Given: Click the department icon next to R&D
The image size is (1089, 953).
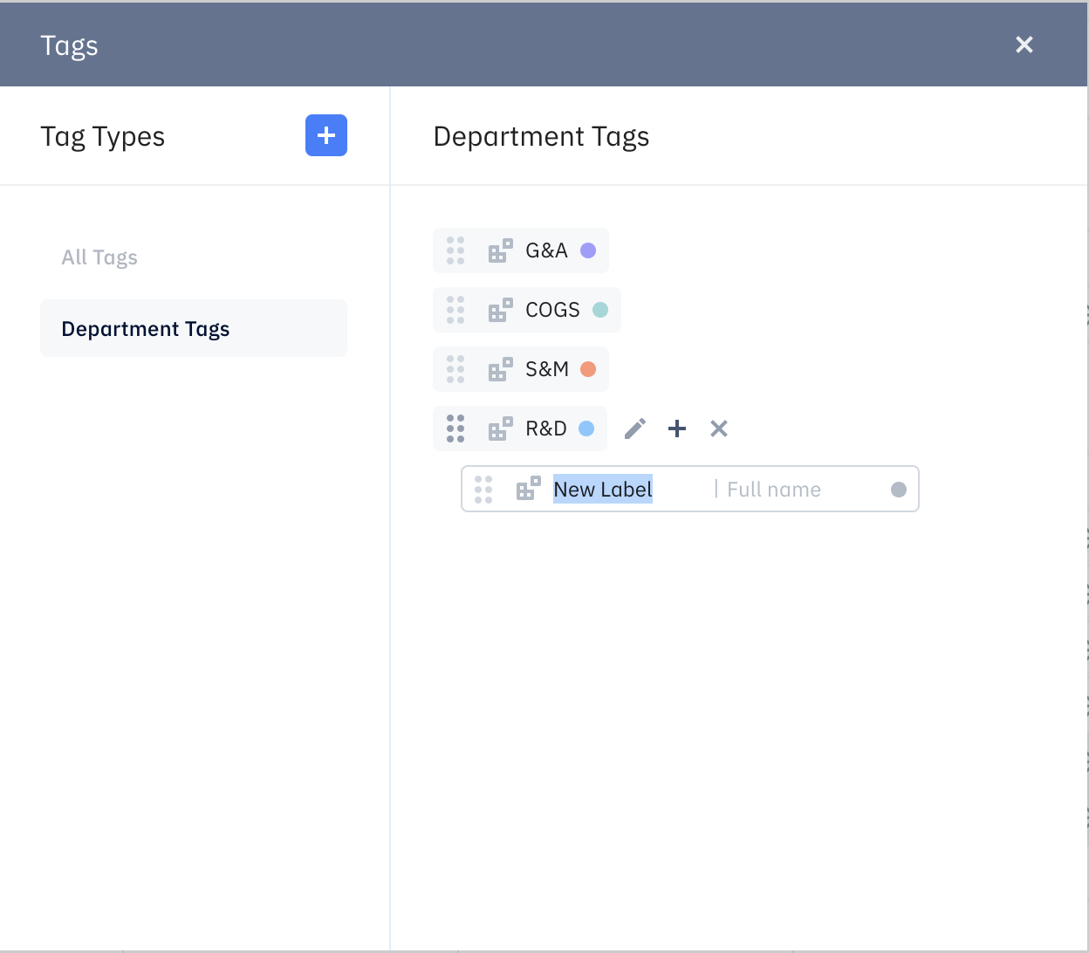Looking at the screenshot, I should (x=501, y=429).
